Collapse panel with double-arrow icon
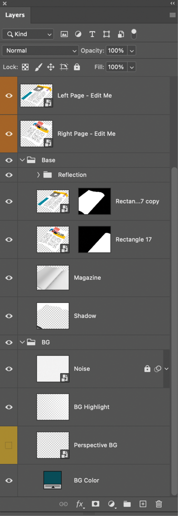 tap(173, 3)
